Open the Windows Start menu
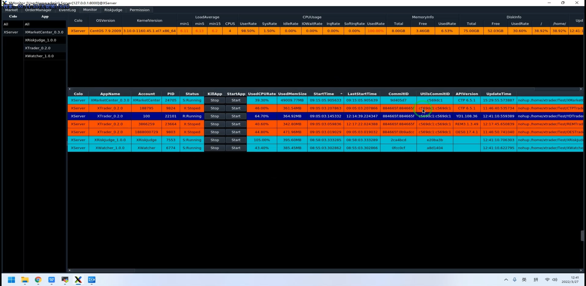 [11, 280]
